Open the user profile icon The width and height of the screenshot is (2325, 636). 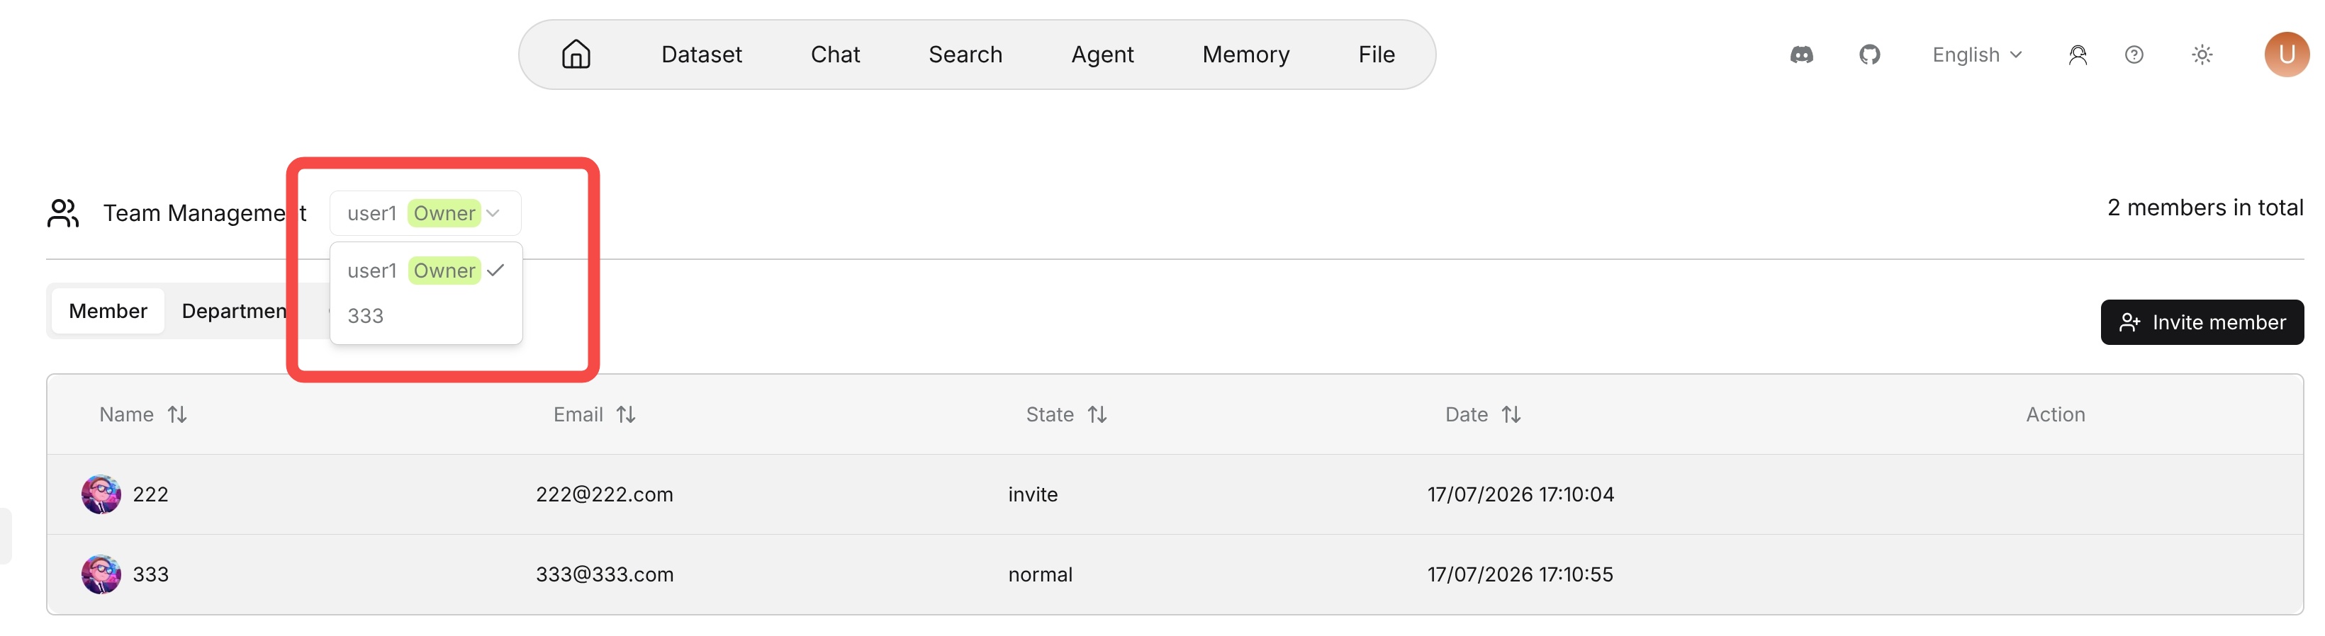[x=2078, y=55]
